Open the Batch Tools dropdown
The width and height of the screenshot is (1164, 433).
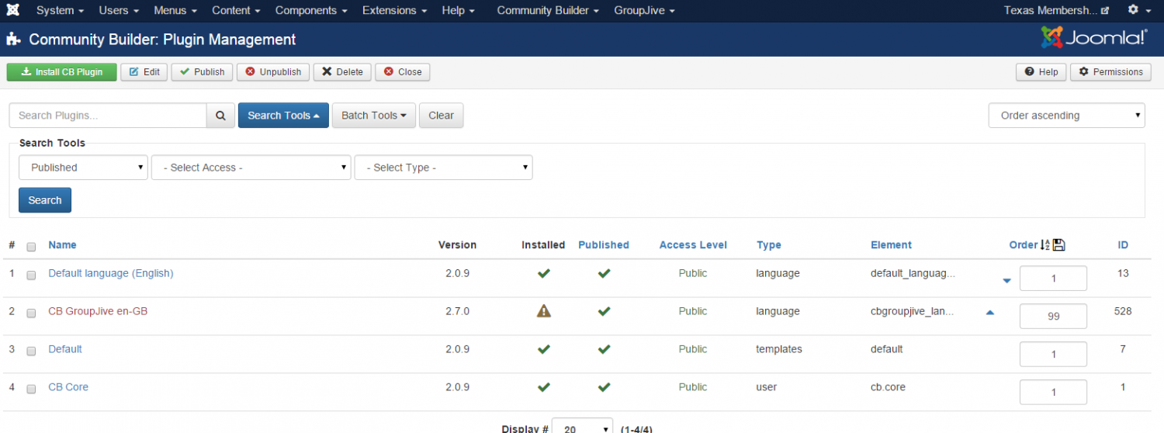pyautogui.click(x=374, y=116)
